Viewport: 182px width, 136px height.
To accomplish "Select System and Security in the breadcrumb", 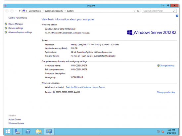I will 54,11.
